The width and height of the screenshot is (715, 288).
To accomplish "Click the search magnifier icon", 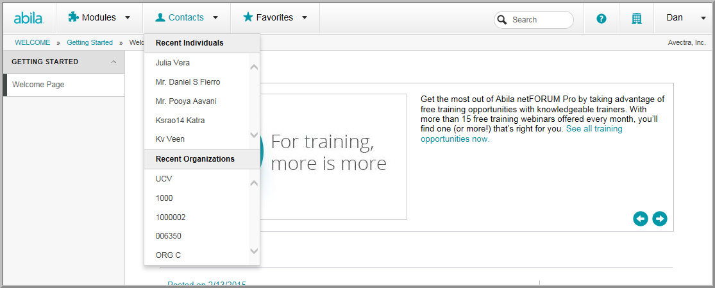I will (x=502, y=20).
